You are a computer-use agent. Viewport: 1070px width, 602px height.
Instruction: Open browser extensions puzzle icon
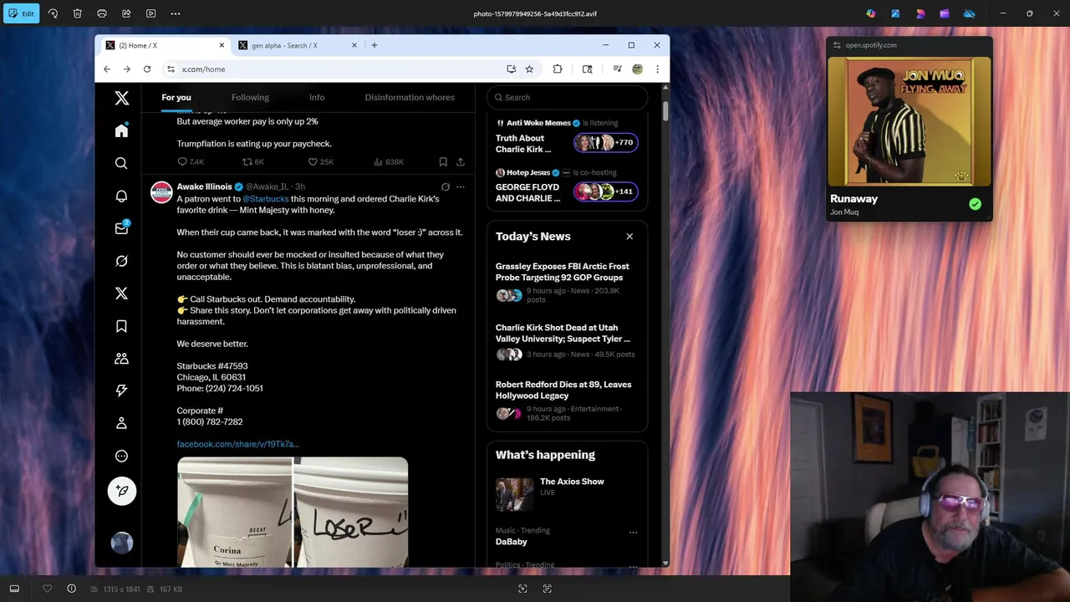(558, 69)
